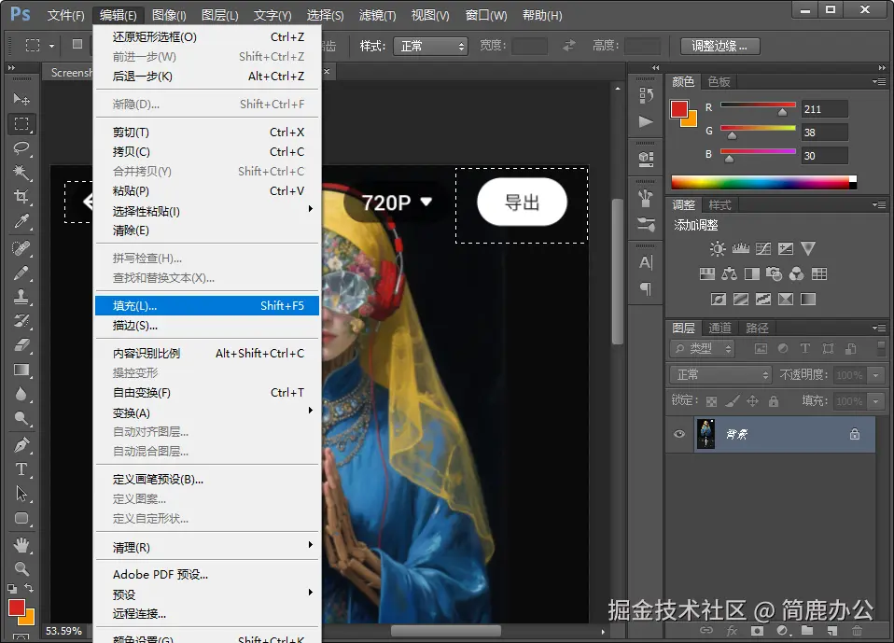Toggle the lock-all padlock in Layers panel
Screen dimensions: 894x643
click(775, 399)
